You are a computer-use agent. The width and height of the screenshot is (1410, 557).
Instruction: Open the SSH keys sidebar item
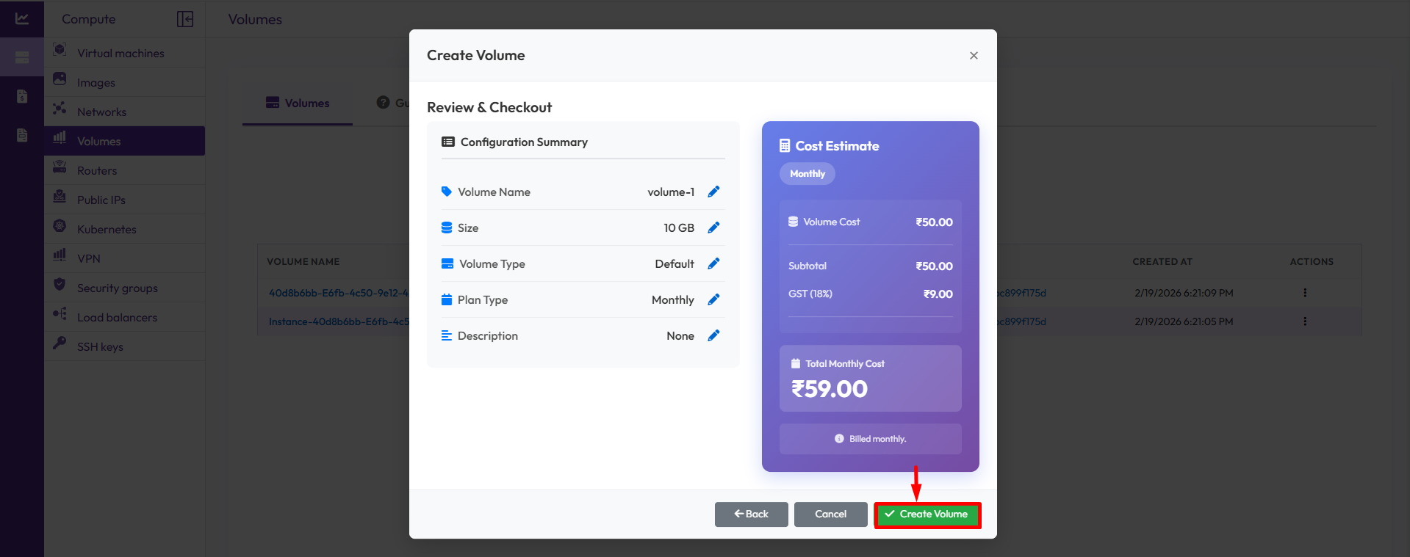[100, 347]
